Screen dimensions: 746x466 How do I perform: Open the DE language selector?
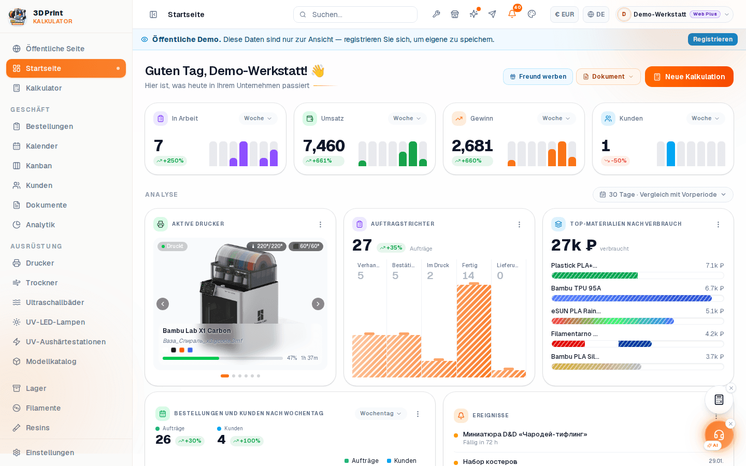coord(596,14)
